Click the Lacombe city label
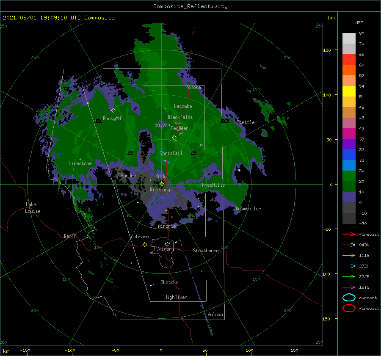Screen dimensions: 381x356 coord(183,106)
